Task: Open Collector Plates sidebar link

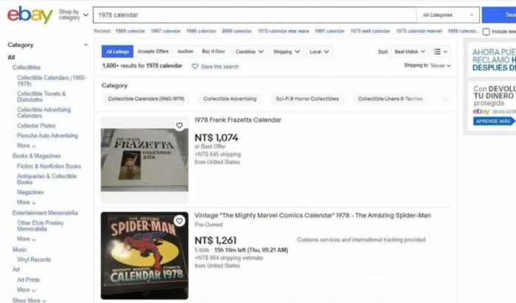Action: pos(36,126)
